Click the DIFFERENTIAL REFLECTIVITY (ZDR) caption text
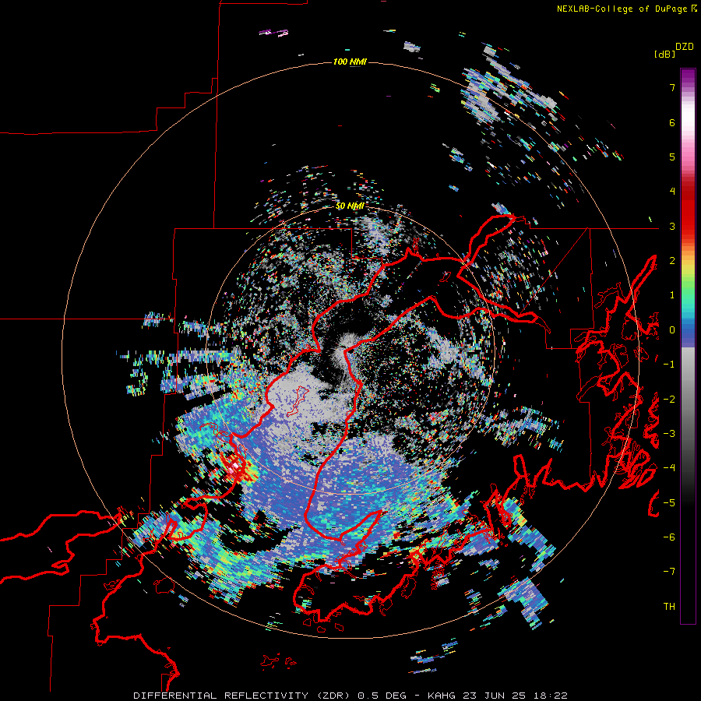Screen dimensions: 701x701 click(x=243, y=696)
